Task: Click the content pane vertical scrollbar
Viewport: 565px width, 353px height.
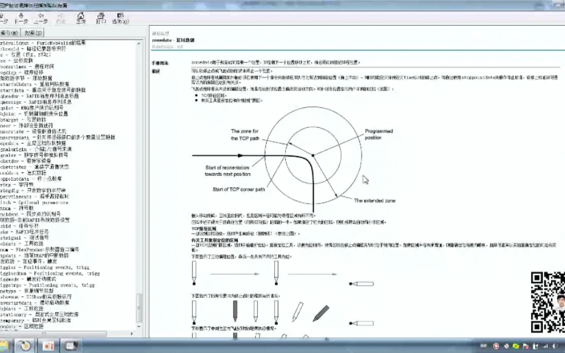Action: (x=561, y=176)
